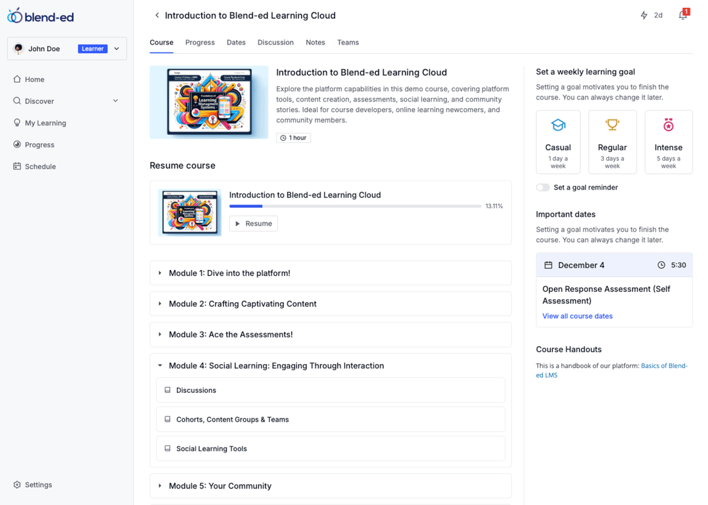The image size is (708, 505).
Task: Open the sidebar Progress page
Action: coord(39,144)
